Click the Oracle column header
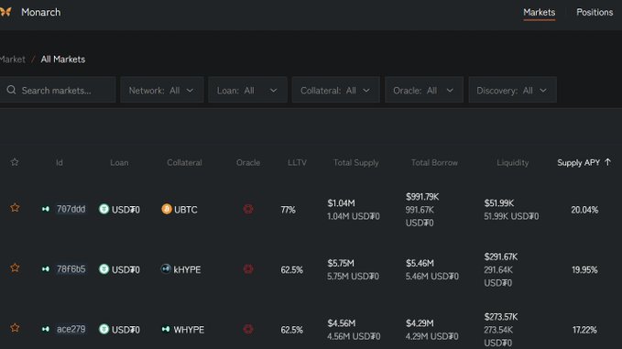The image size is (622, 349). pyautogui.click(x=248, y=163)
